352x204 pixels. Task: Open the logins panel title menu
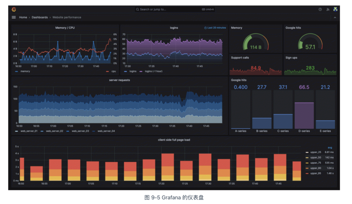point(174,28)
